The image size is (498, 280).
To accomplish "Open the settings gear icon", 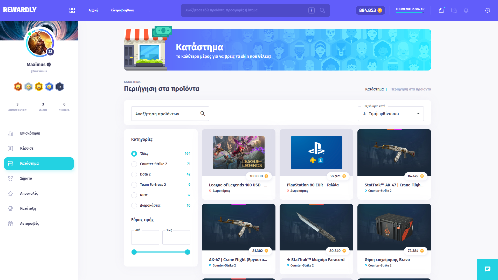I will pos(488,10).
